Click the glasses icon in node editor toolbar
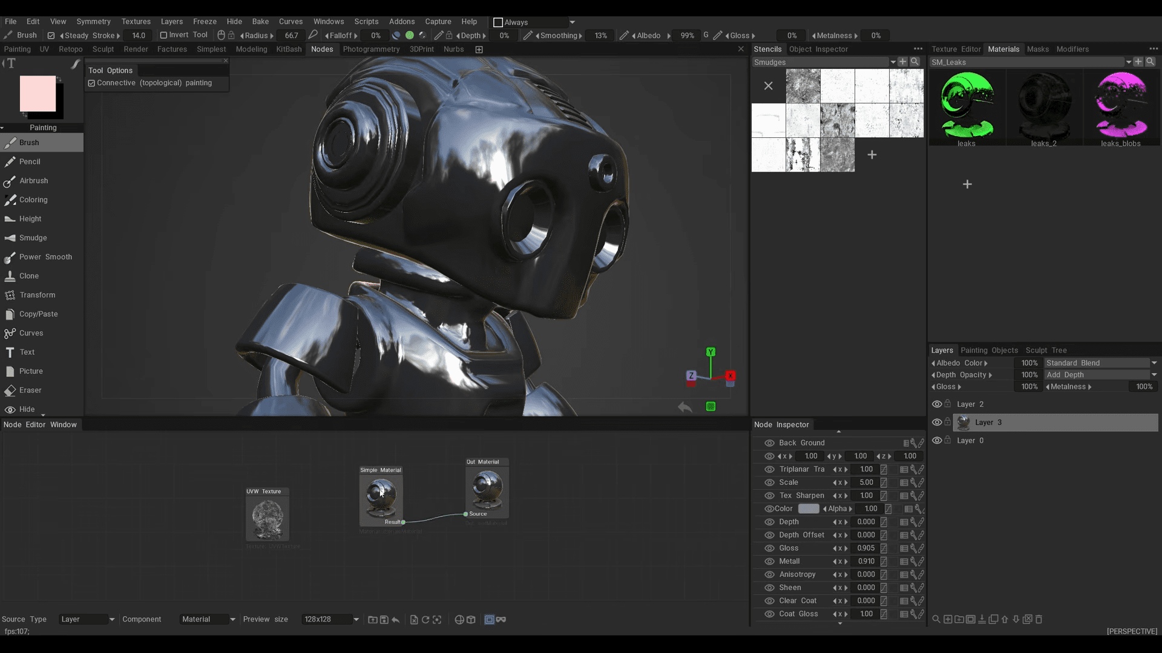 (501, 620)
